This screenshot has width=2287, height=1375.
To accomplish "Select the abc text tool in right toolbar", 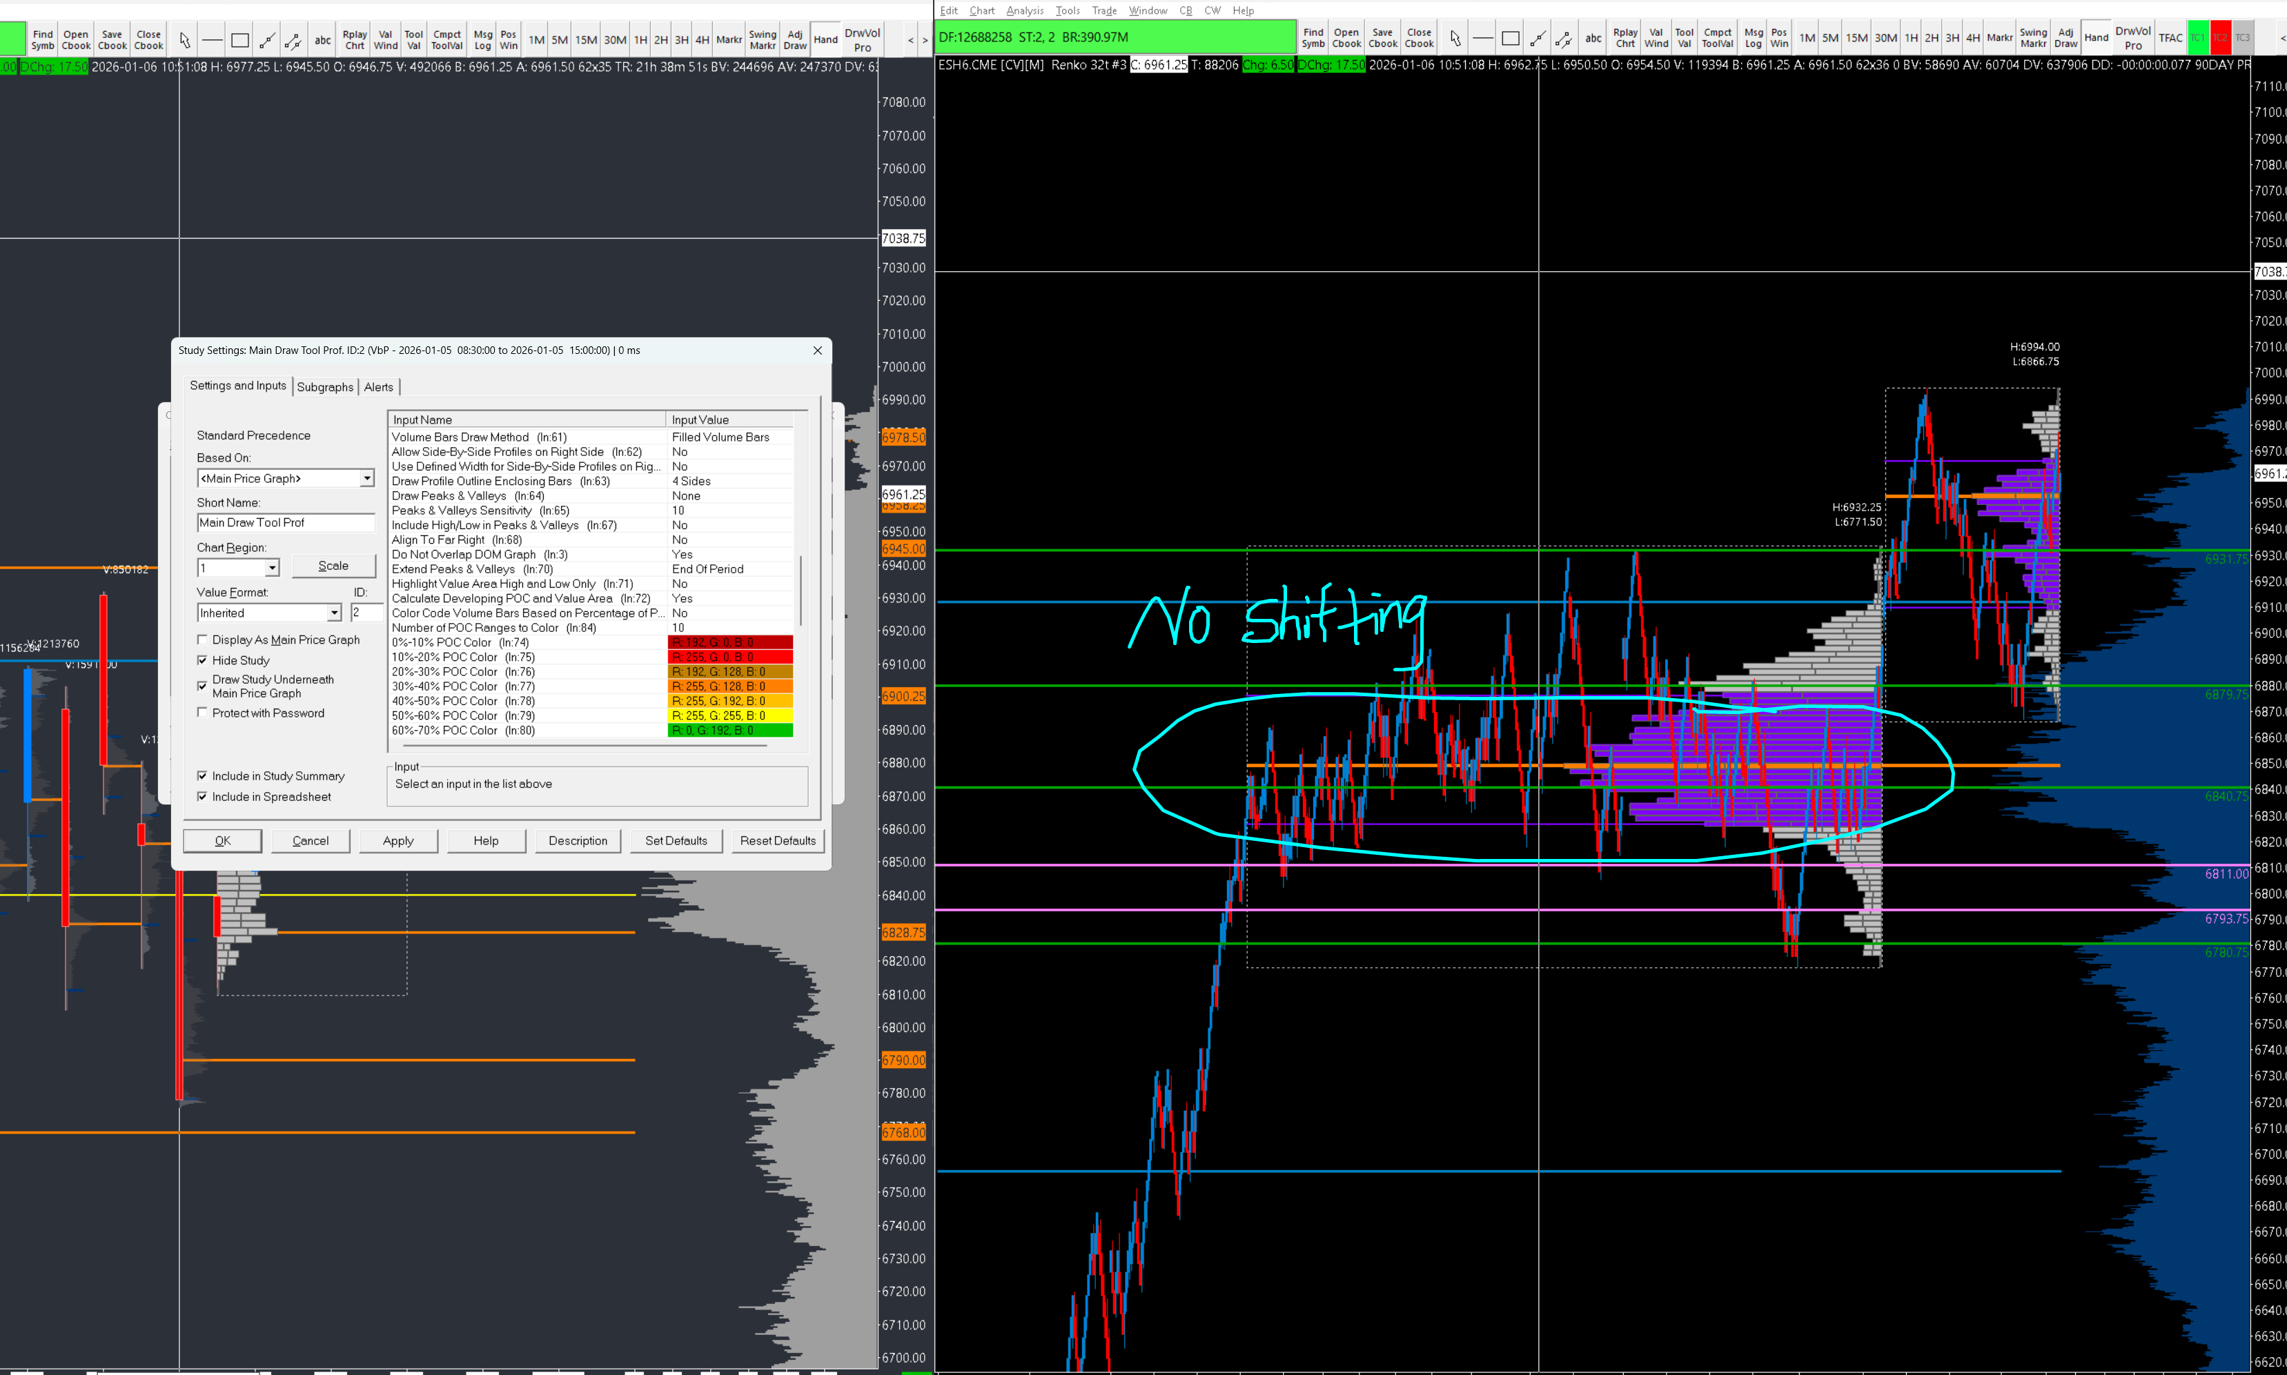I will click(1593, 38).
